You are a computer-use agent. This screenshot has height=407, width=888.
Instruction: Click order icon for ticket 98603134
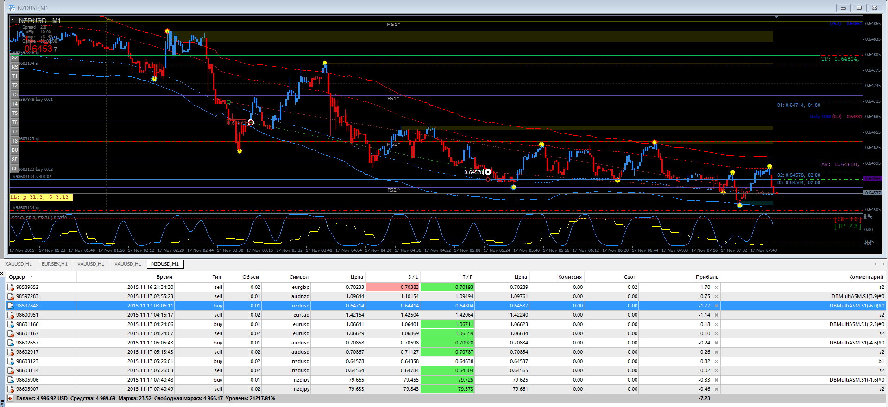(x=11, y=371)
